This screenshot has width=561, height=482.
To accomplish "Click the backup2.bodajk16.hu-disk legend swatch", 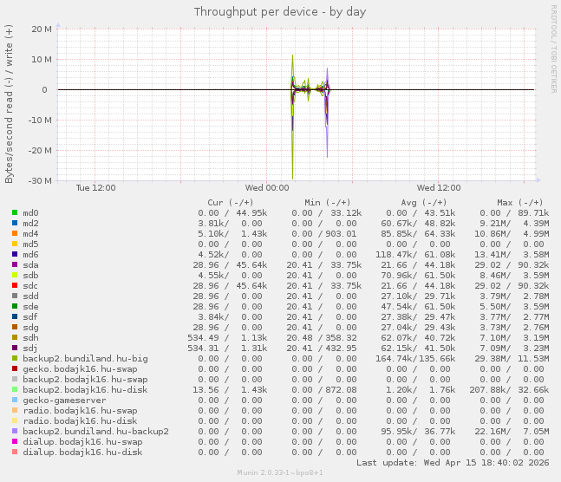I will (15, 389).
